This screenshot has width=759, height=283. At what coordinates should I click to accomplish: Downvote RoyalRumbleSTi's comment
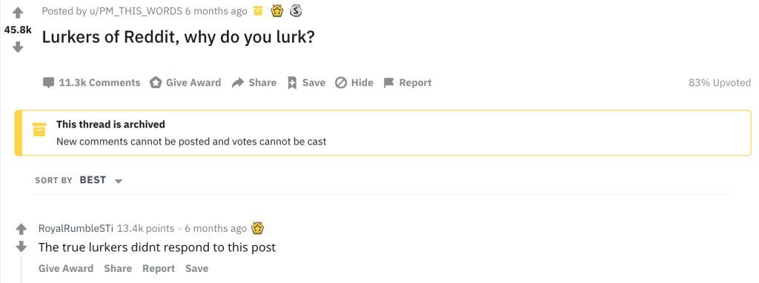tap(21, 247)
